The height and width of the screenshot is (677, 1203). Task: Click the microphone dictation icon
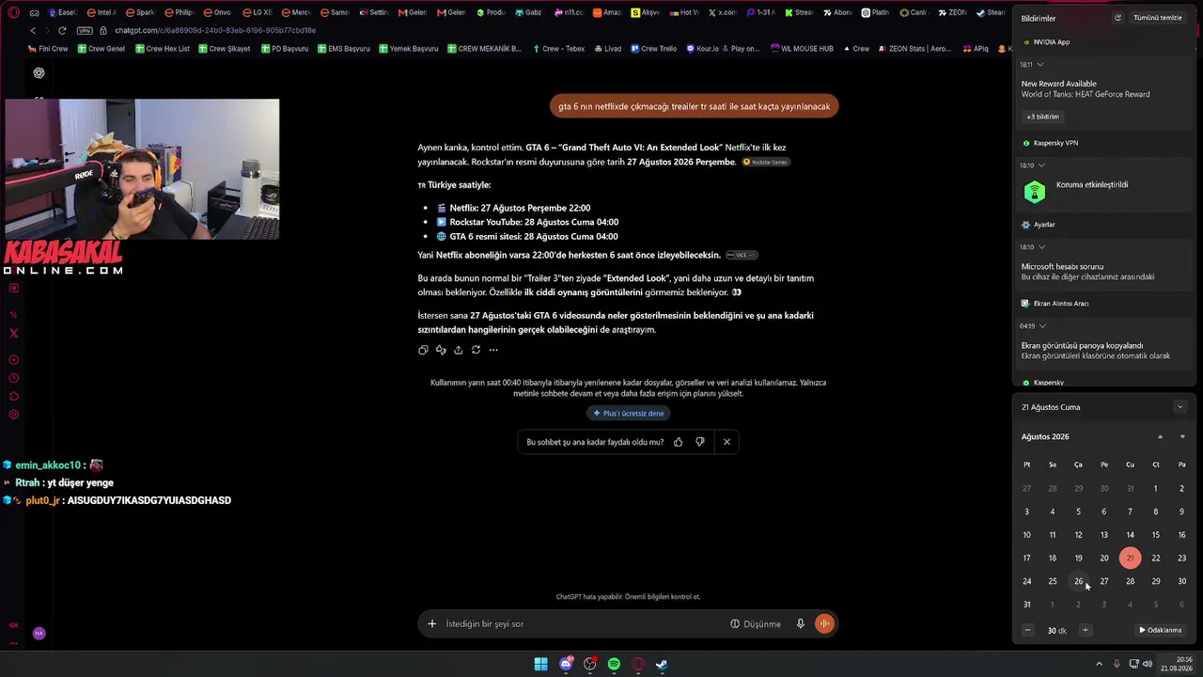point(801,623)
